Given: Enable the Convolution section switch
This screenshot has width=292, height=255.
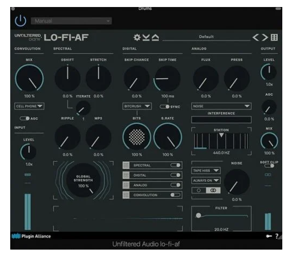Looking at the screenshot, I should pos(175,195).
